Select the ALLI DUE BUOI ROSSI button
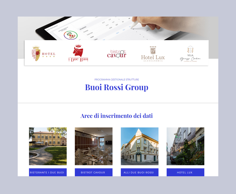 [x=140, y=172]
